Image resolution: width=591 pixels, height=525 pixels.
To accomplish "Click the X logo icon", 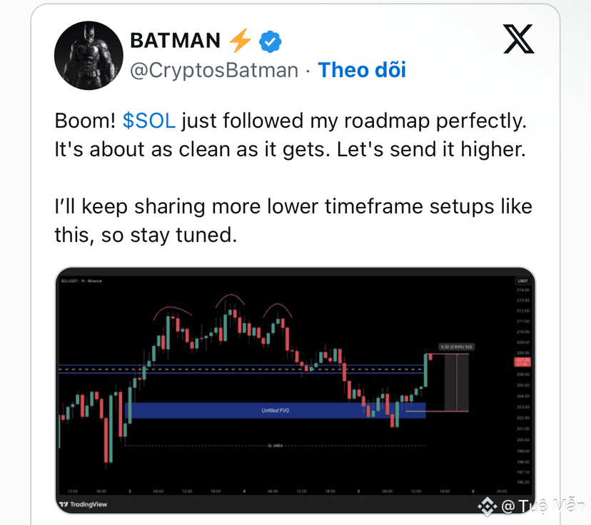I will click(x=519, y=39).
